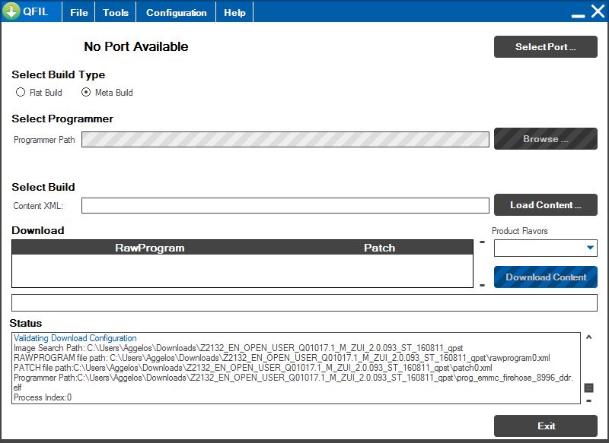Click the Status log scrollbar thumb
Image resolution: width=609 pixels, height=443 pixels.
[588, 388]
